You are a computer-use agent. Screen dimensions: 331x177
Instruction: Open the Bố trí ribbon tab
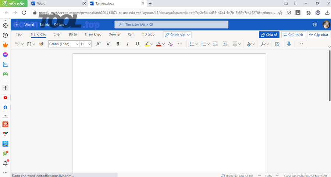[x=73, y=35]
